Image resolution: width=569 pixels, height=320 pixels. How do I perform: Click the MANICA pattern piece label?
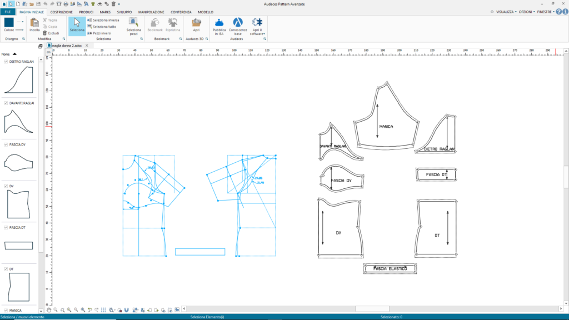point(386,127)
